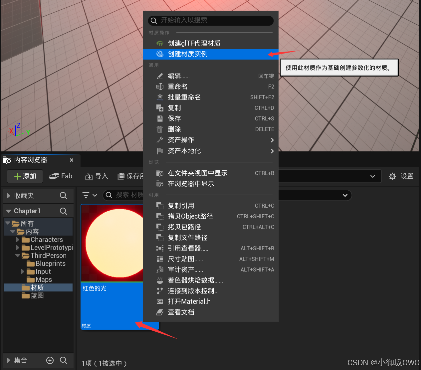Click the flag icon beside 资产本地化
Image resolution: width=421 pixels, height=370 pixels.
[160, 151]
